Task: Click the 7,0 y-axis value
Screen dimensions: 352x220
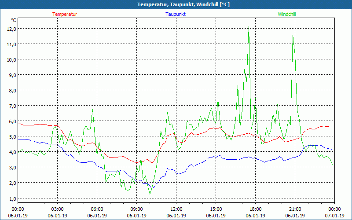Action: tap(13, 106)
